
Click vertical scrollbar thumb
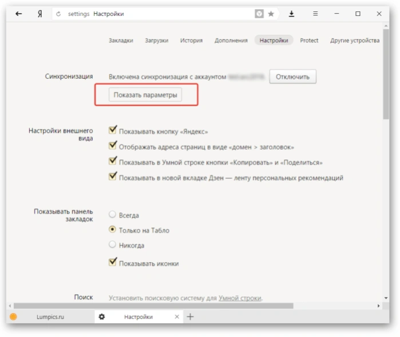tap(386, 74)
